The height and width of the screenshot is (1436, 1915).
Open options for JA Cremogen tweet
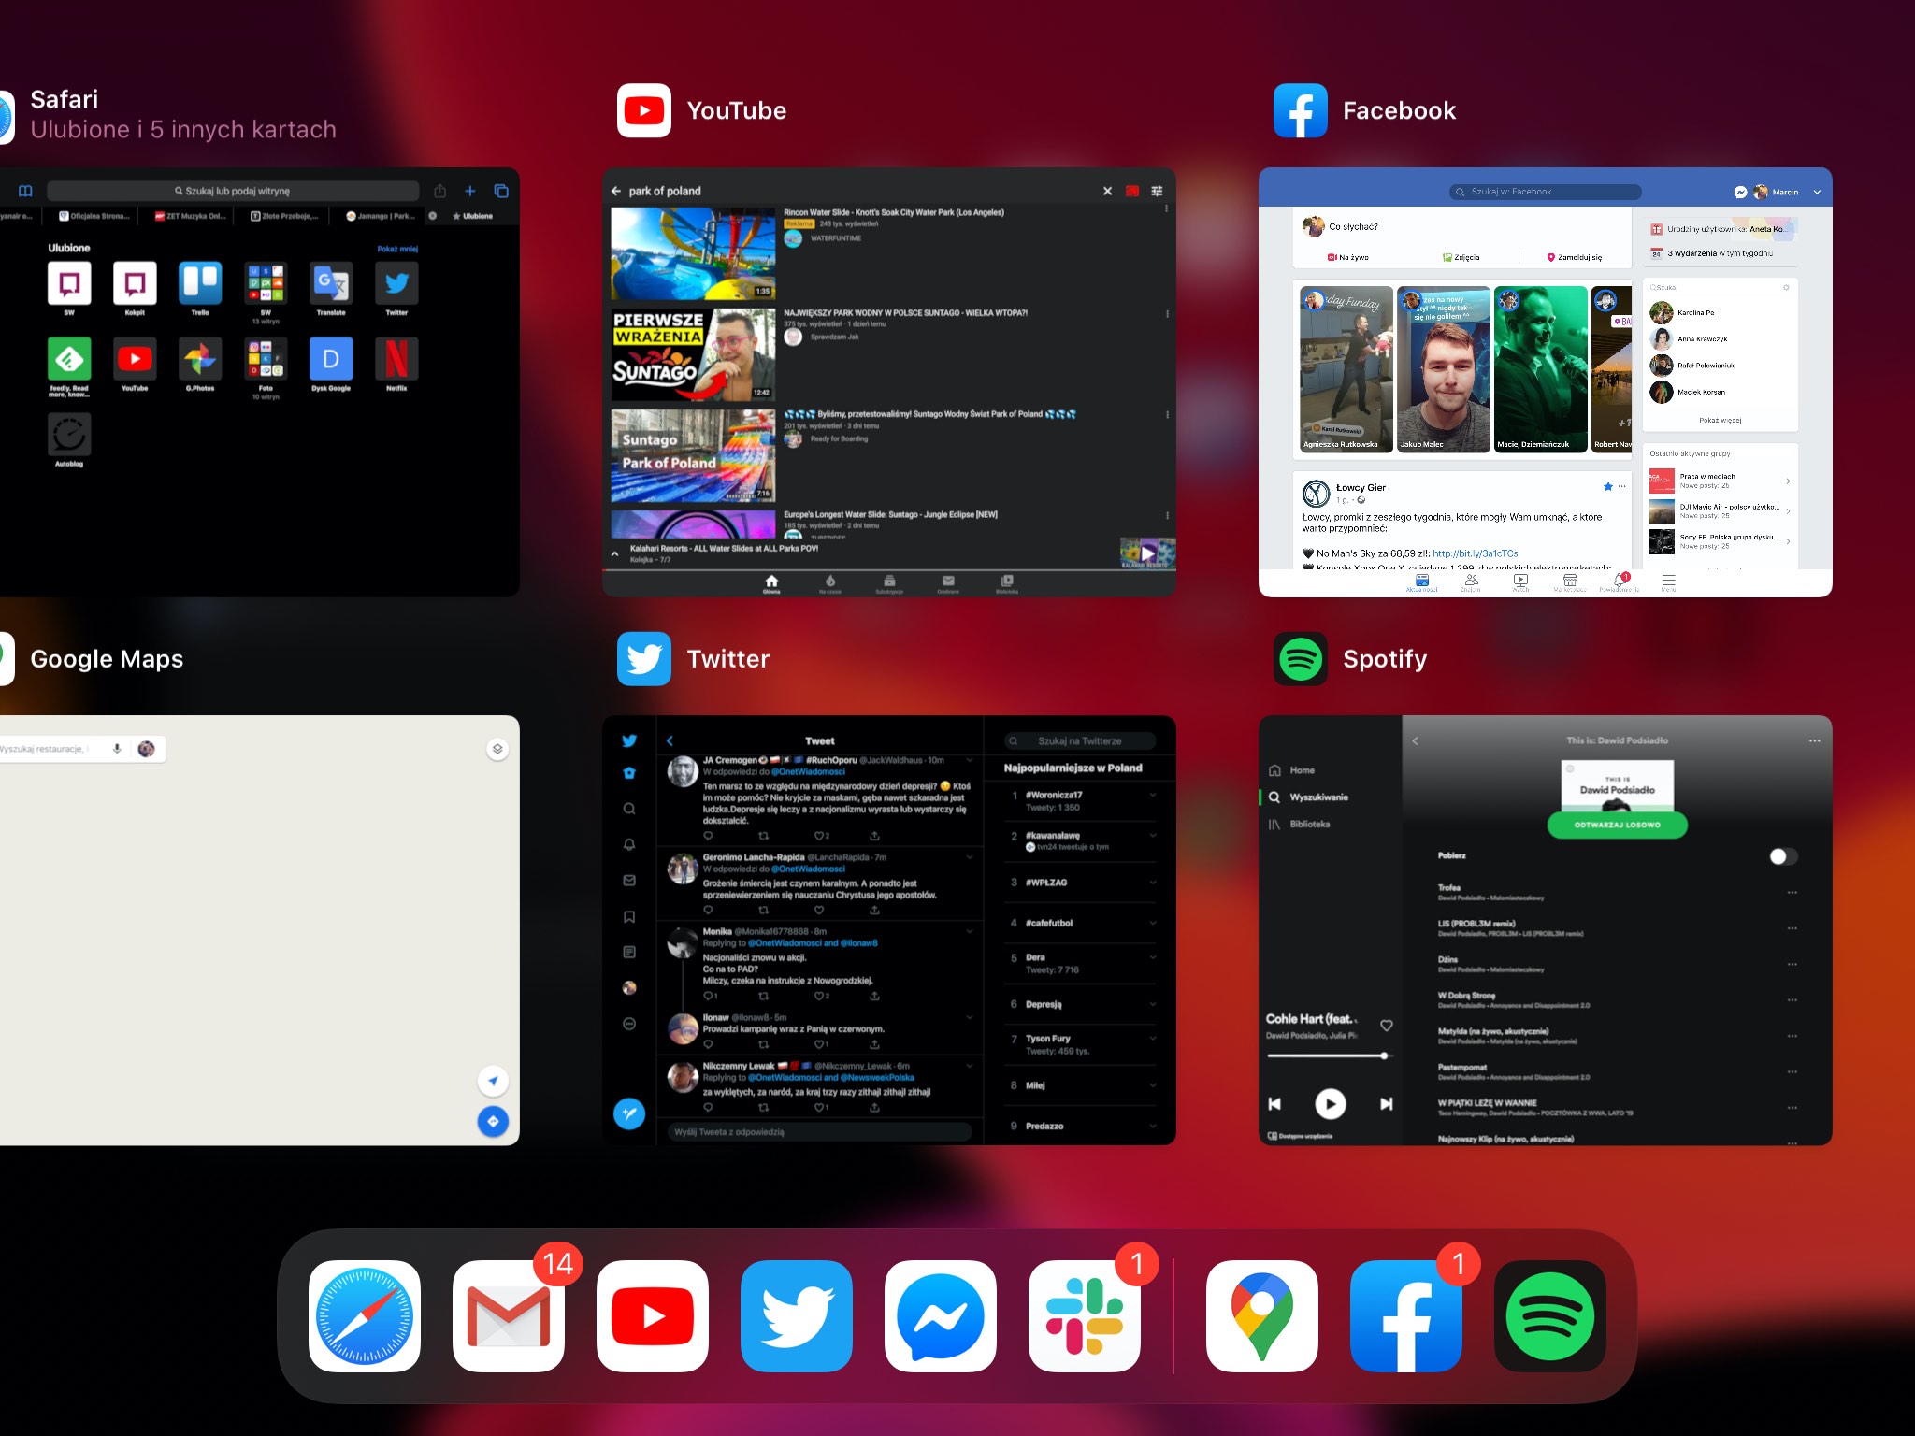point(970,760)
